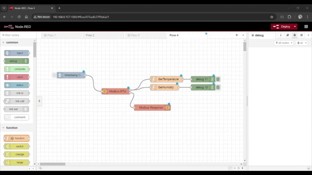Image resolution: width=312 pixels, height=175 pixels.
Task: Bookmark this page with star icon
Action: point(272,17)
